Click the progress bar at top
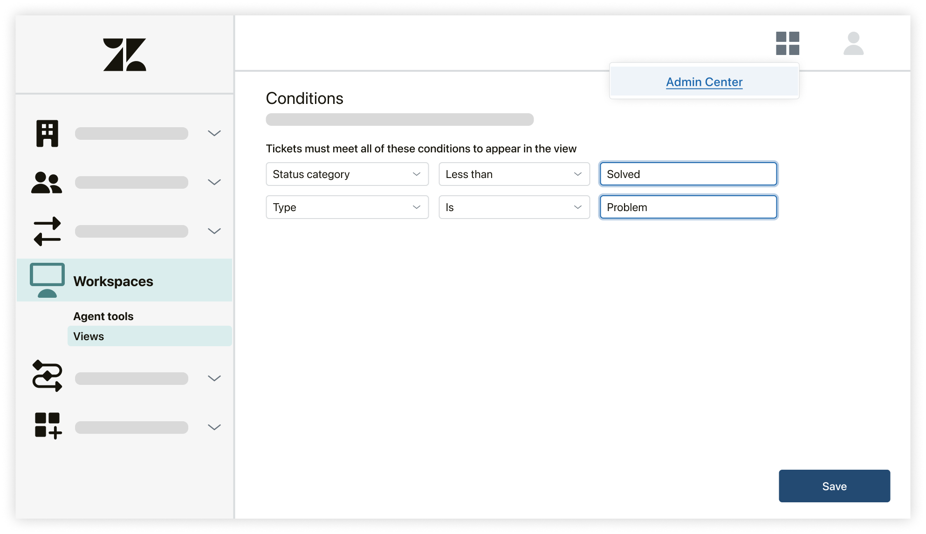Screen dimensions: 926x534 pos(400,120)
